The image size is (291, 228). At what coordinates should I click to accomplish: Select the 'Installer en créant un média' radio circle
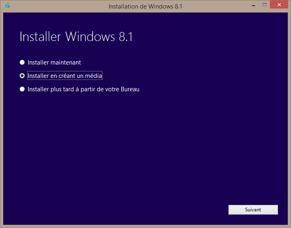pos(22,76)
